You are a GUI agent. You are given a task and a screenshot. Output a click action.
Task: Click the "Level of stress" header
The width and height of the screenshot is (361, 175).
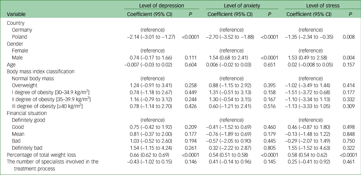321,5
